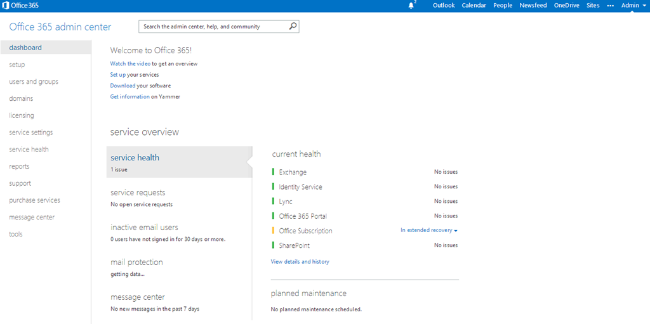Select the mail protection tile
This screenshot has width=650, height=324.
coord(179,267)
